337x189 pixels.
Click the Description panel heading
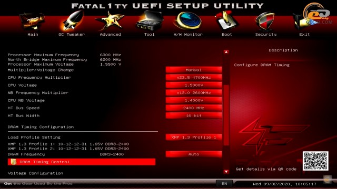click(283, 50)
